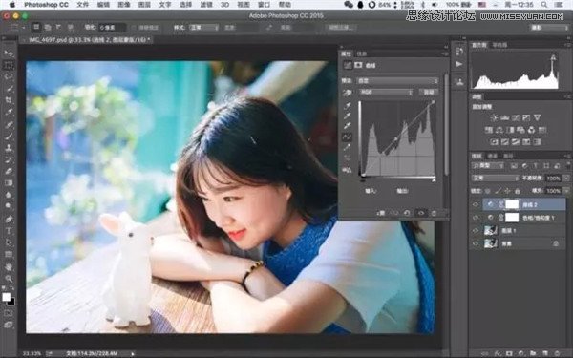Image resolution: width=573 pixels, height=358 pixels.
Task: Click the lock all icon in Layers panel
Action: [517, 191]
